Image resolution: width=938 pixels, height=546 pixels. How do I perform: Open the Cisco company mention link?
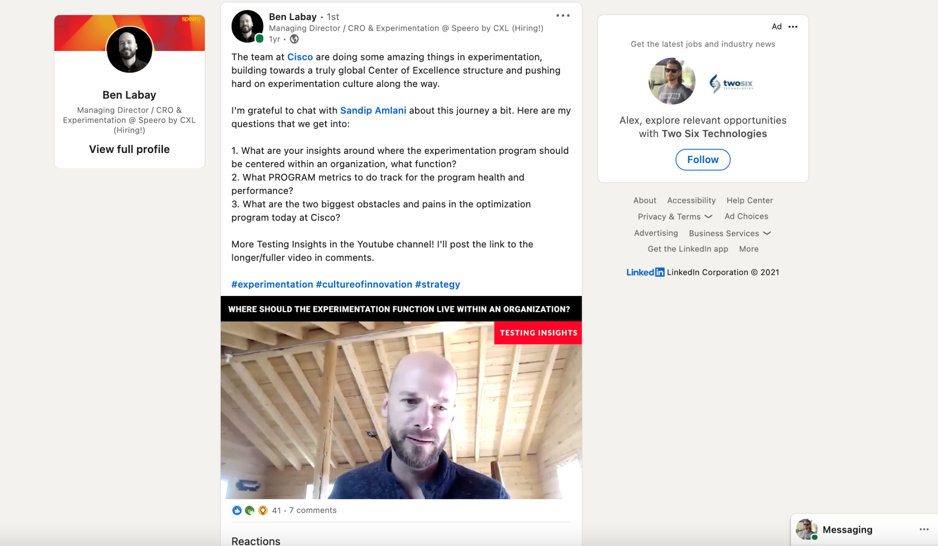coord(300,57)
